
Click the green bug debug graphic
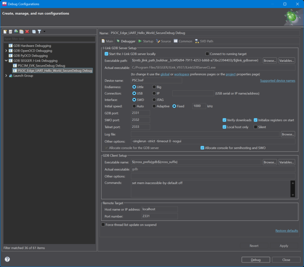pos(292,17)
